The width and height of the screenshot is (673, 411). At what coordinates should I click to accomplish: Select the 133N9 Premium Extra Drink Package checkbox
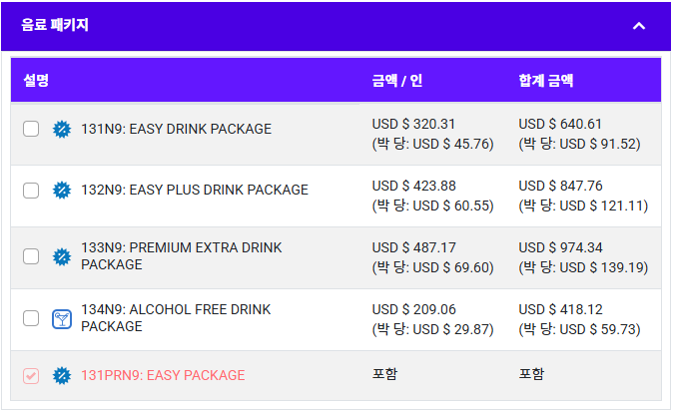(31, 256)
